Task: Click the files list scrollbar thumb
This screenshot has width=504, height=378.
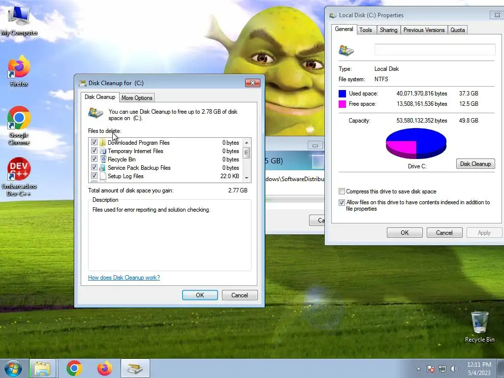Action: pyautogui.click(x=247, y=153)
